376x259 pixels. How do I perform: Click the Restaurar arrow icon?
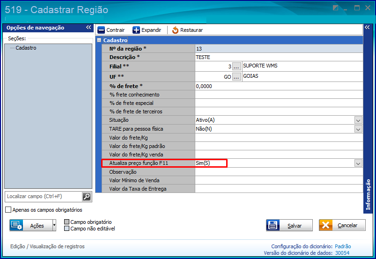tap(175, 30)
